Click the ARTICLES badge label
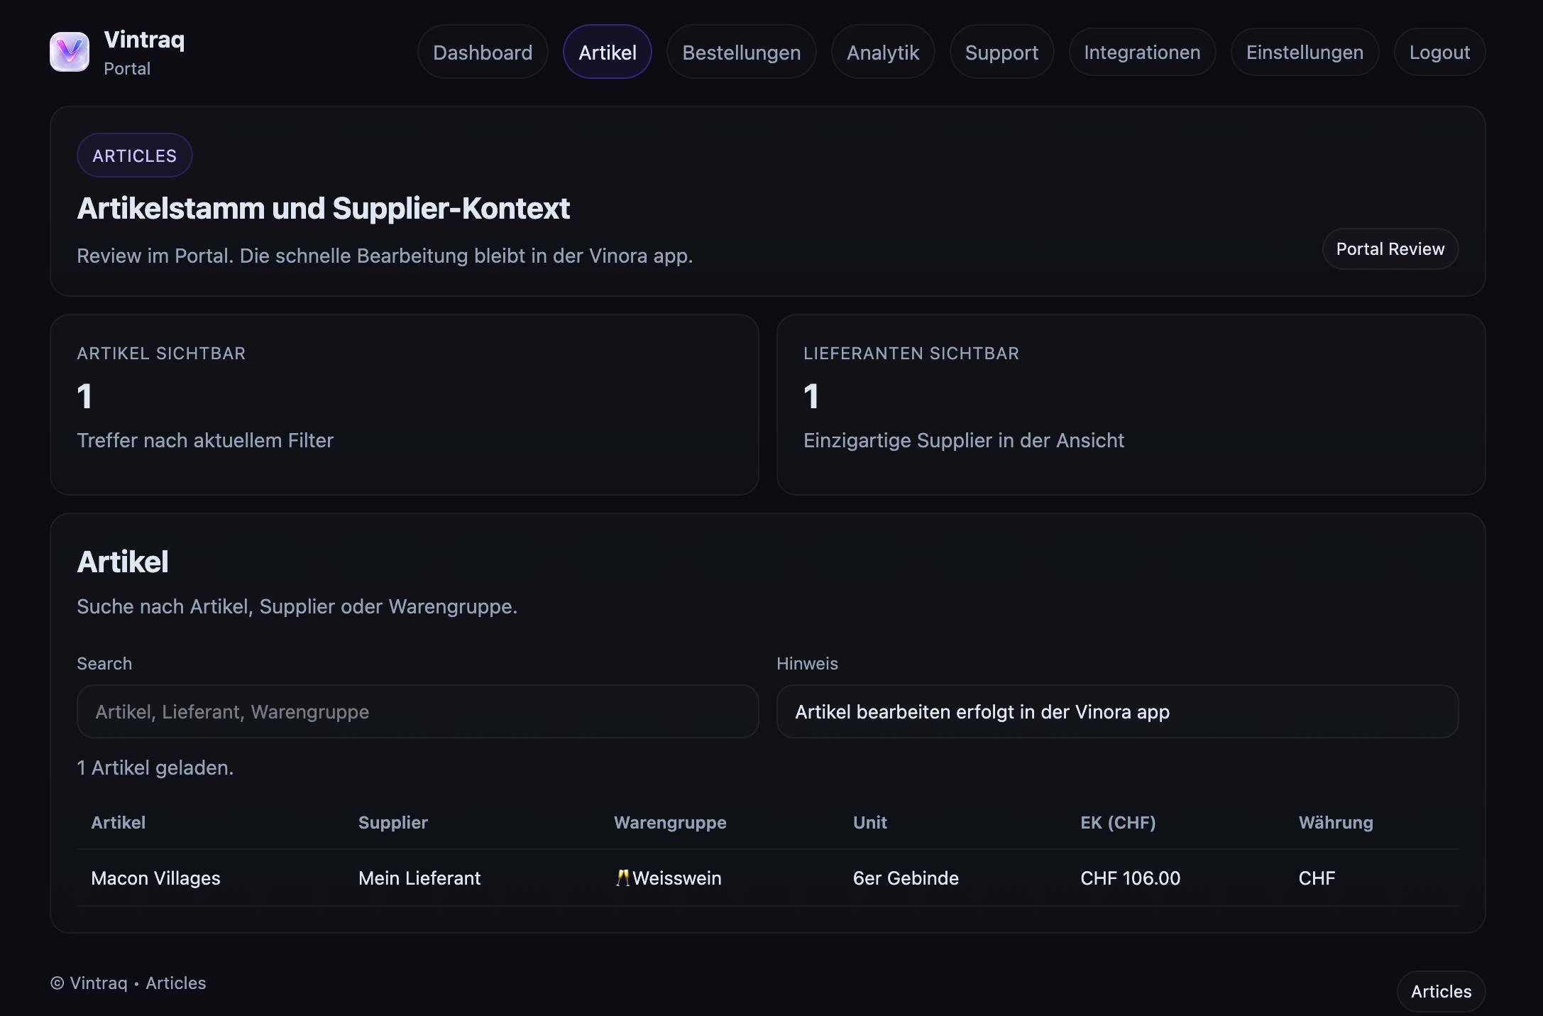The width and height of the screenshot is (1543, 1016). pos(135,155)
